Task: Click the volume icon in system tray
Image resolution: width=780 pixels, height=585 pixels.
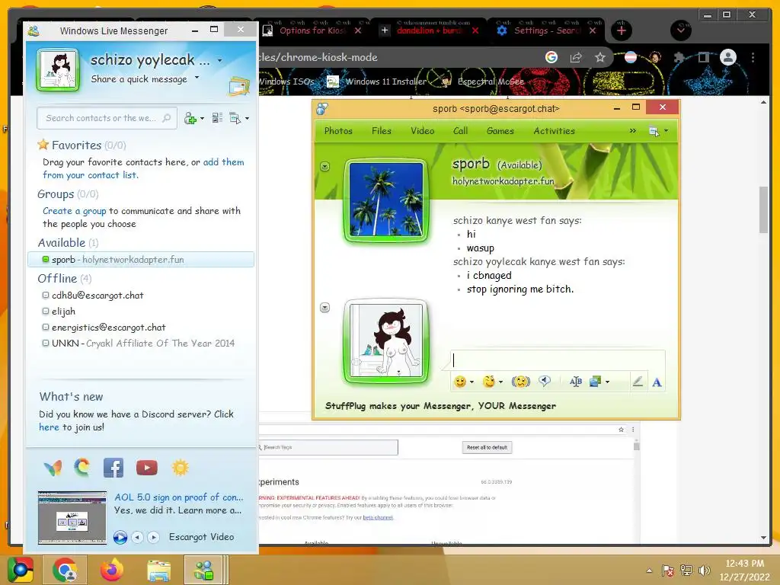Action: [x=704, y=570]
